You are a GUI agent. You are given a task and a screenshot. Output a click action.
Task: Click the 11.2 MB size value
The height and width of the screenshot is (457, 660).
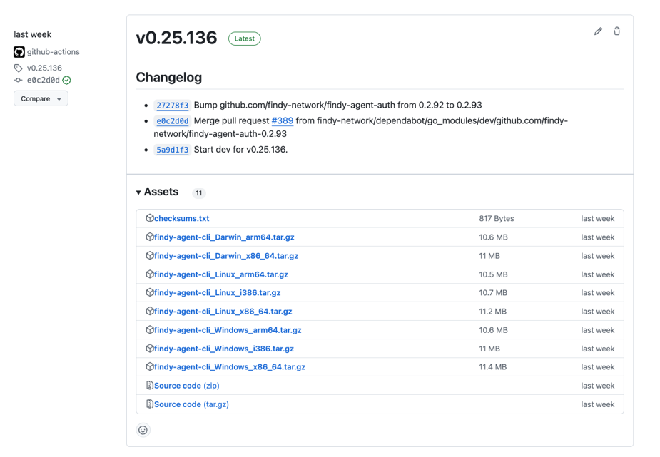pyautogui.click(x=492, y=312)
